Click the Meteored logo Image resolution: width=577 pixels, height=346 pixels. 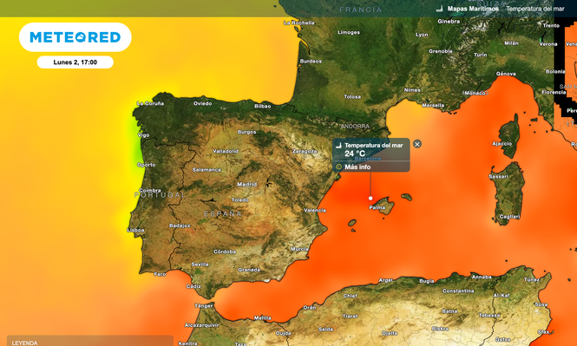click(75, 37)
